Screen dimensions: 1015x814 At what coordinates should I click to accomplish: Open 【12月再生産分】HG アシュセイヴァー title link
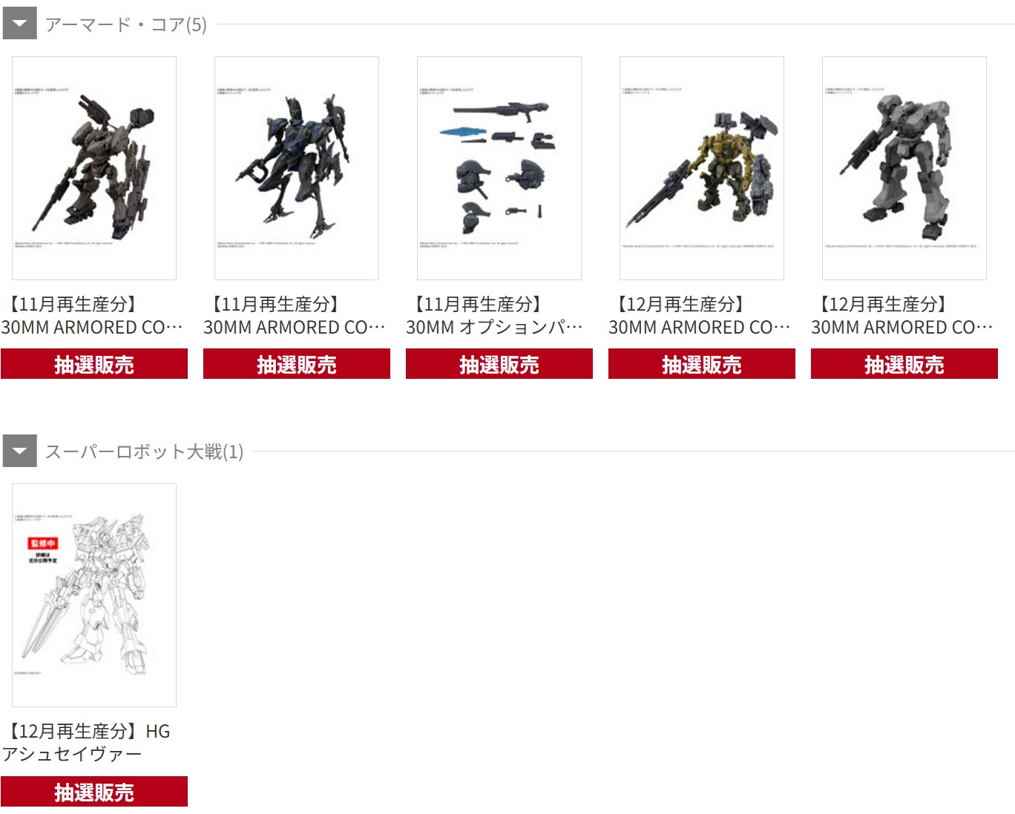(x=86, y=743)
